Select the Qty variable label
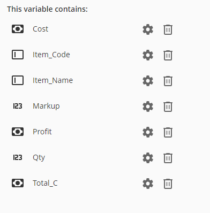The width and height of the screenshot is (210, 213). click(39, 157)
